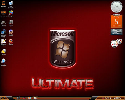Open Windows Media Player taskbar icon
Screen dimensions: 125x100
pos(29,98)
